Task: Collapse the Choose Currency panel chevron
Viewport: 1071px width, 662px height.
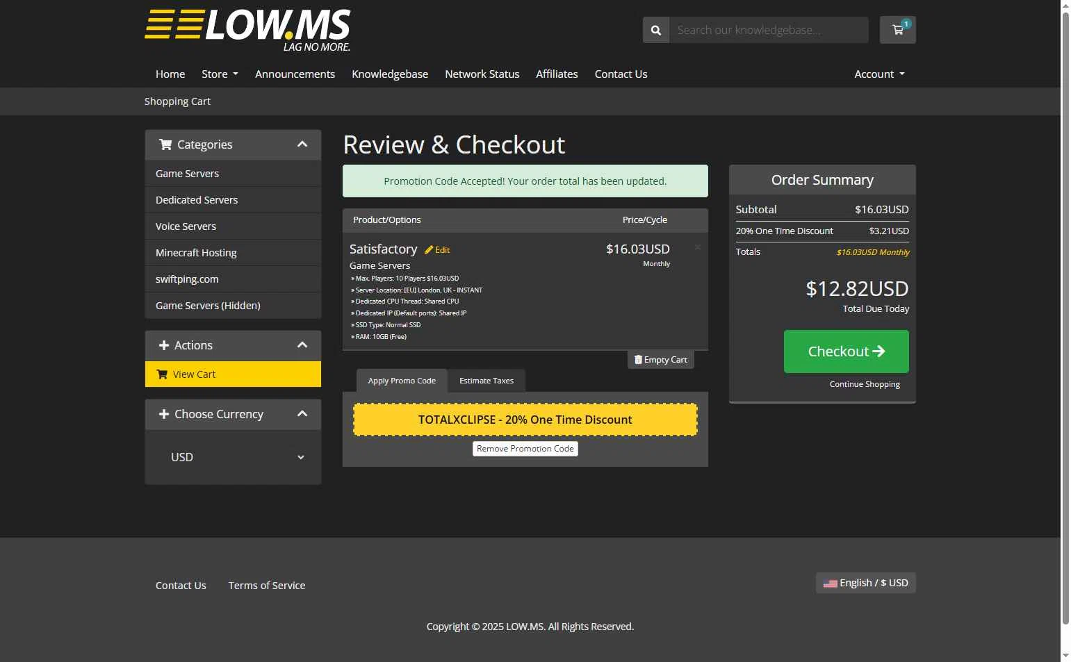Action: (x=302, y=414)
